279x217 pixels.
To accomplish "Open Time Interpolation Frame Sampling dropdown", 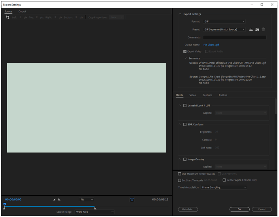I will [x=224, y=187].
